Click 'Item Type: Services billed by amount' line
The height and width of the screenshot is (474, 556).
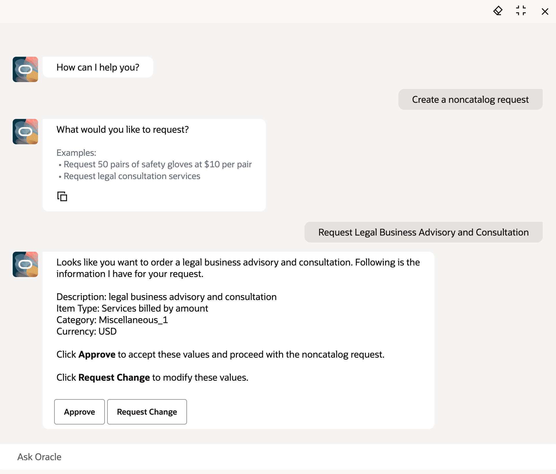tap(132, 308)
